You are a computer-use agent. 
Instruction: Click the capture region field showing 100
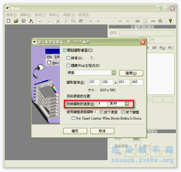coord(107,82)
